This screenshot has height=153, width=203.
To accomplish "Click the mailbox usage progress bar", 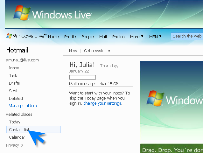I will coord(82,77).
